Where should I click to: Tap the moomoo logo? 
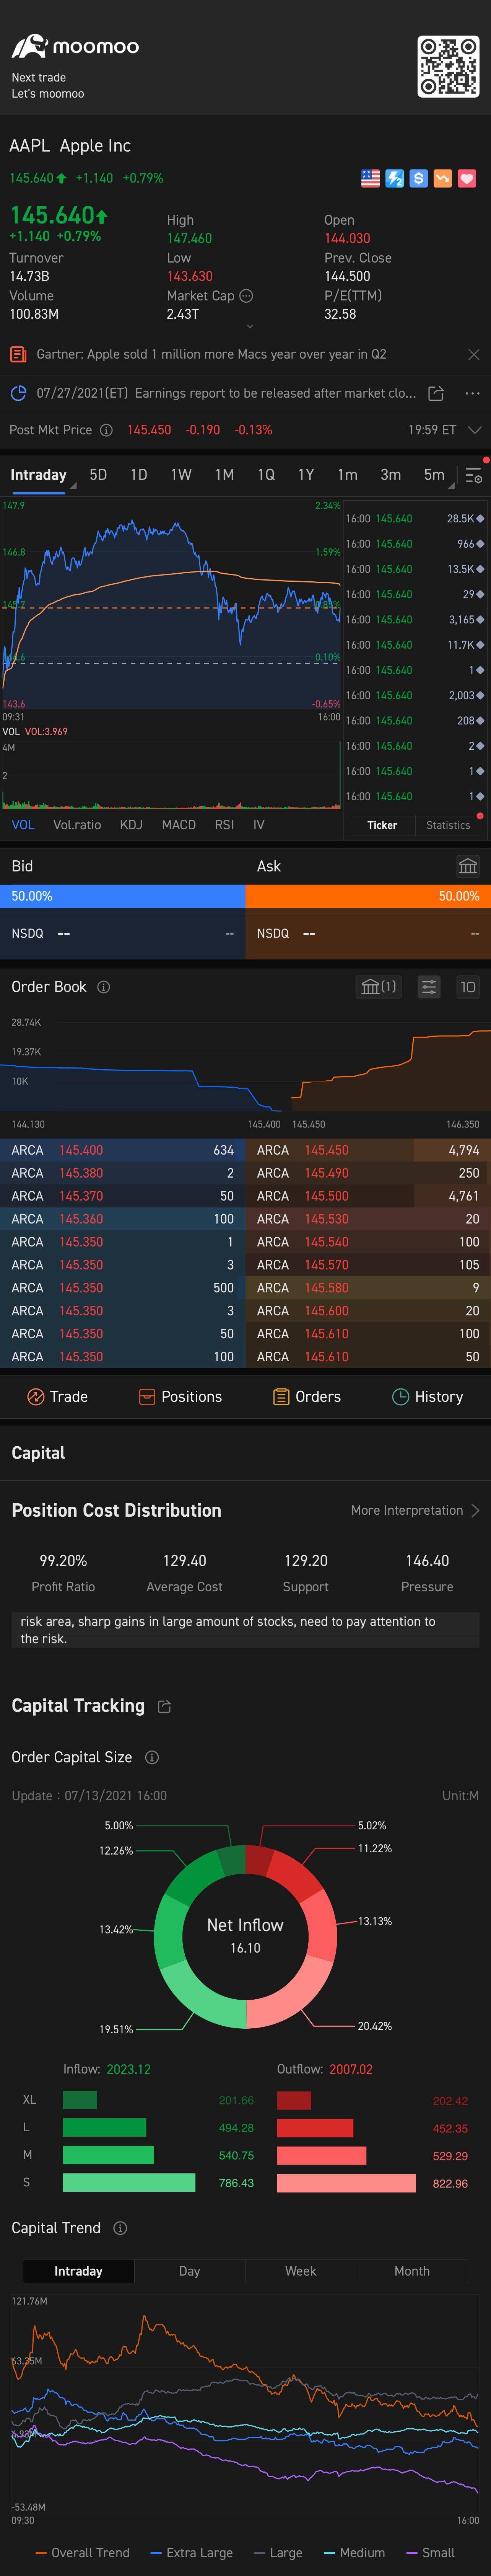point(75,46)
